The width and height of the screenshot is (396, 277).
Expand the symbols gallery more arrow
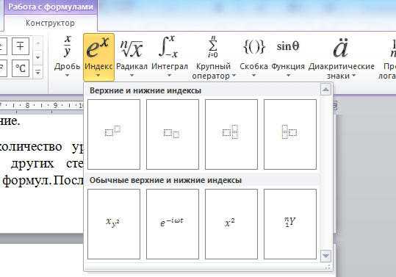[38, 73]
